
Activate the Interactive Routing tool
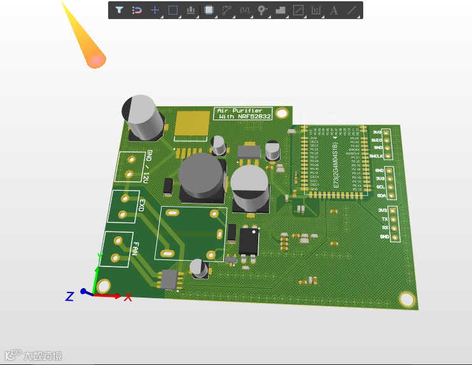tap(226, 10)
